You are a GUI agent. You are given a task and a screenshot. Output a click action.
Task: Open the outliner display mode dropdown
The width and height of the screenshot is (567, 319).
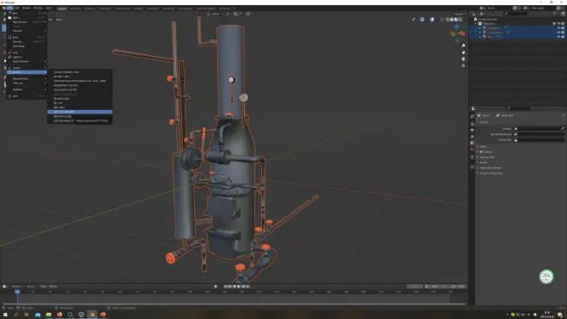pyautogui.click(x=483, y=14)
